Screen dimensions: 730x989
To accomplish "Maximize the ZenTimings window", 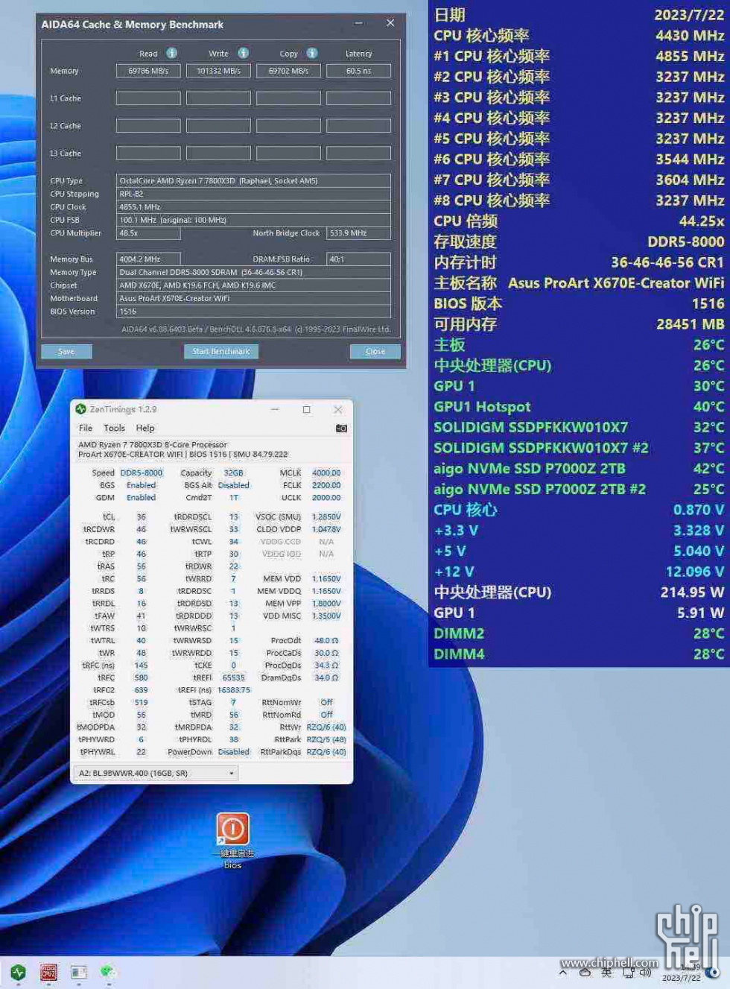I will 306,409.
